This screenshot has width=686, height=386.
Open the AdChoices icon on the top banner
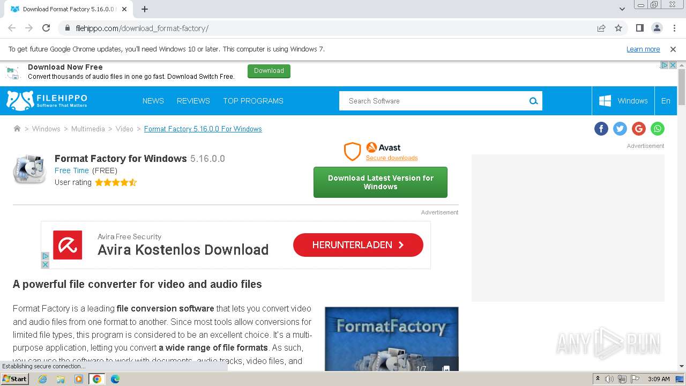[x=664, y=65]
